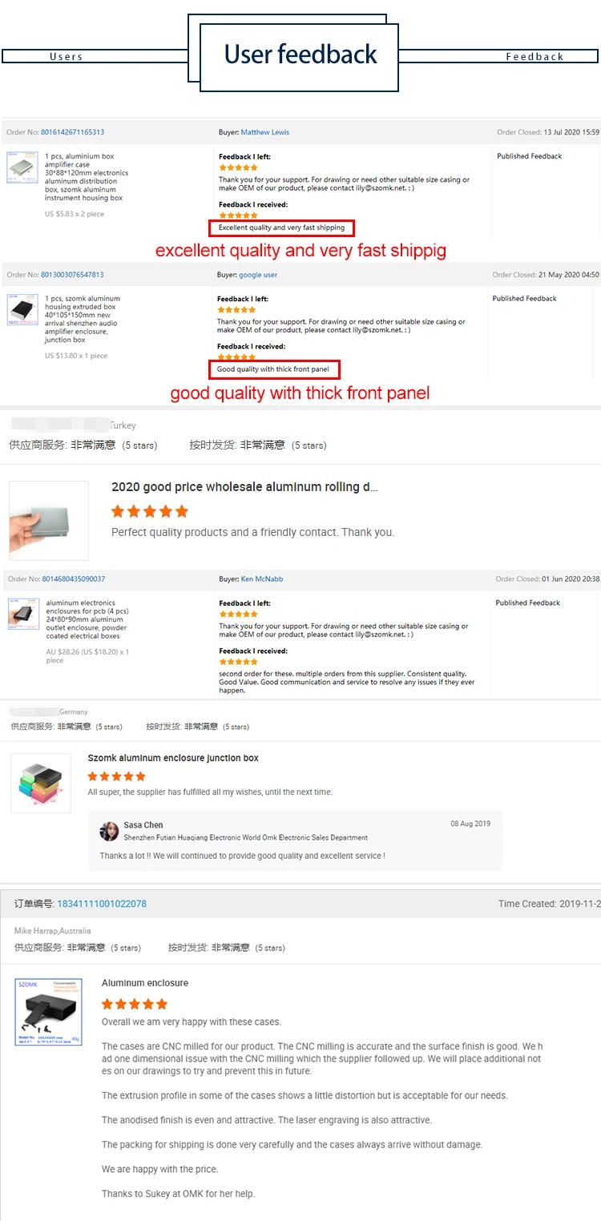The image size is (601, 1221).
Task: Click PCB enclosure product thumbnail
Action: (23, 613)
